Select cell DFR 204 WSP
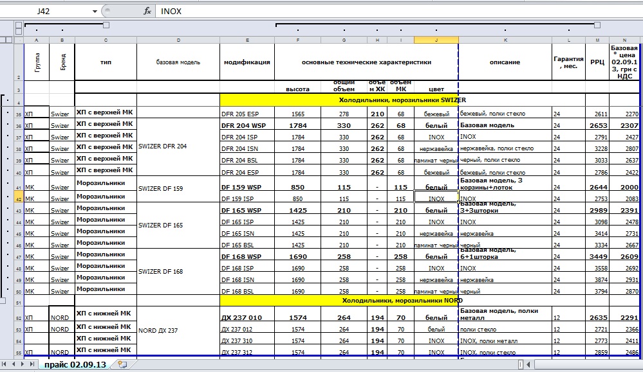 coord(247,125)
